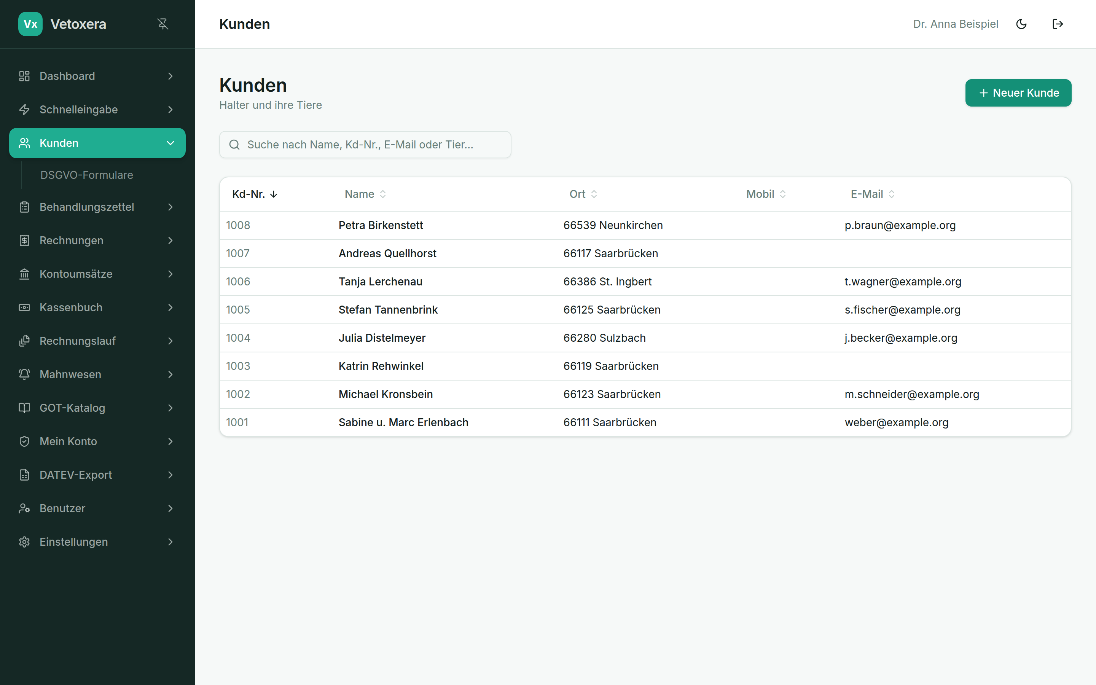Create a customer with Neuer Kunde button
Viewport: 1096px width, 685px height.
click(x=1018, y=93)
